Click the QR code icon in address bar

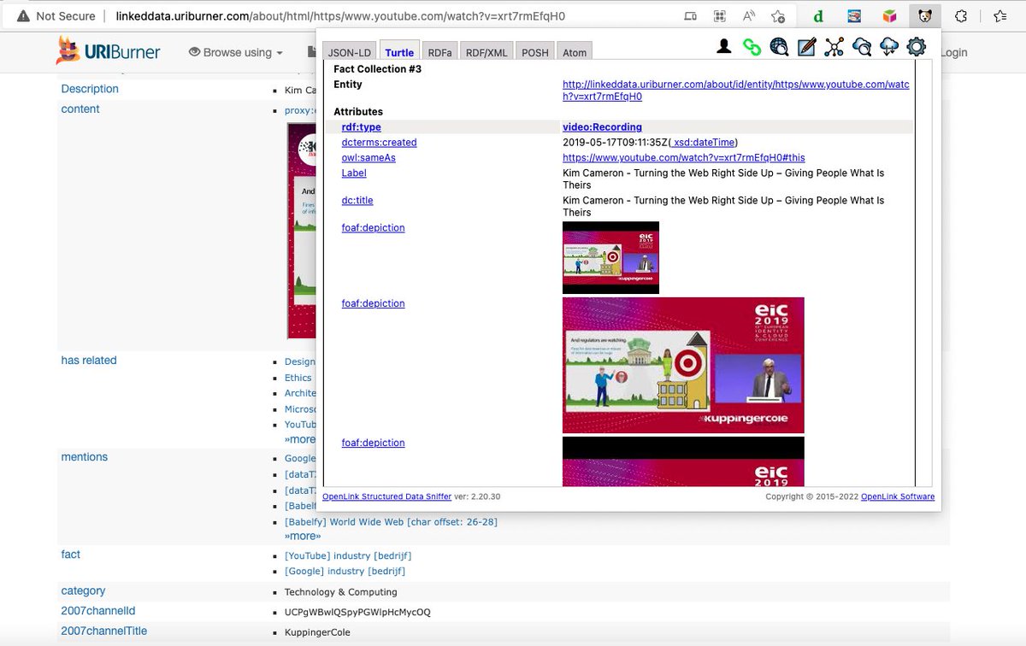pos(720,15)
